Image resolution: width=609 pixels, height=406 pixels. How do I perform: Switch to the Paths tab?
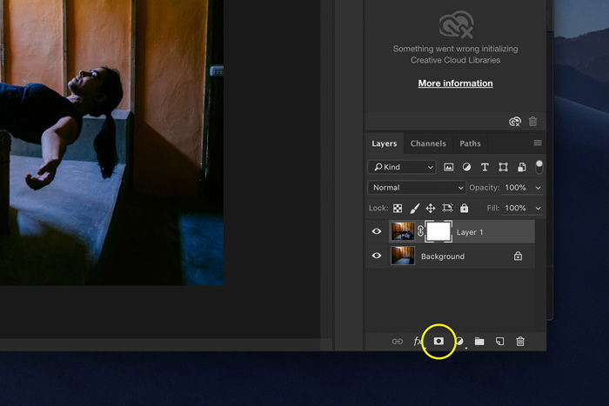point(470,143)
